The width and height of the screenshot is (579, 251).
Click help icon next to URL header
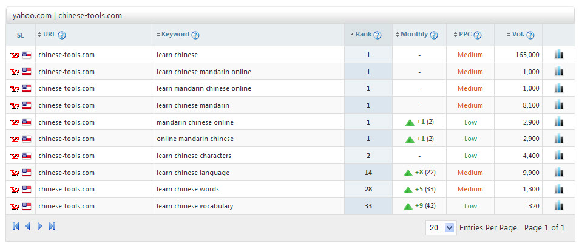coord(62,35)
